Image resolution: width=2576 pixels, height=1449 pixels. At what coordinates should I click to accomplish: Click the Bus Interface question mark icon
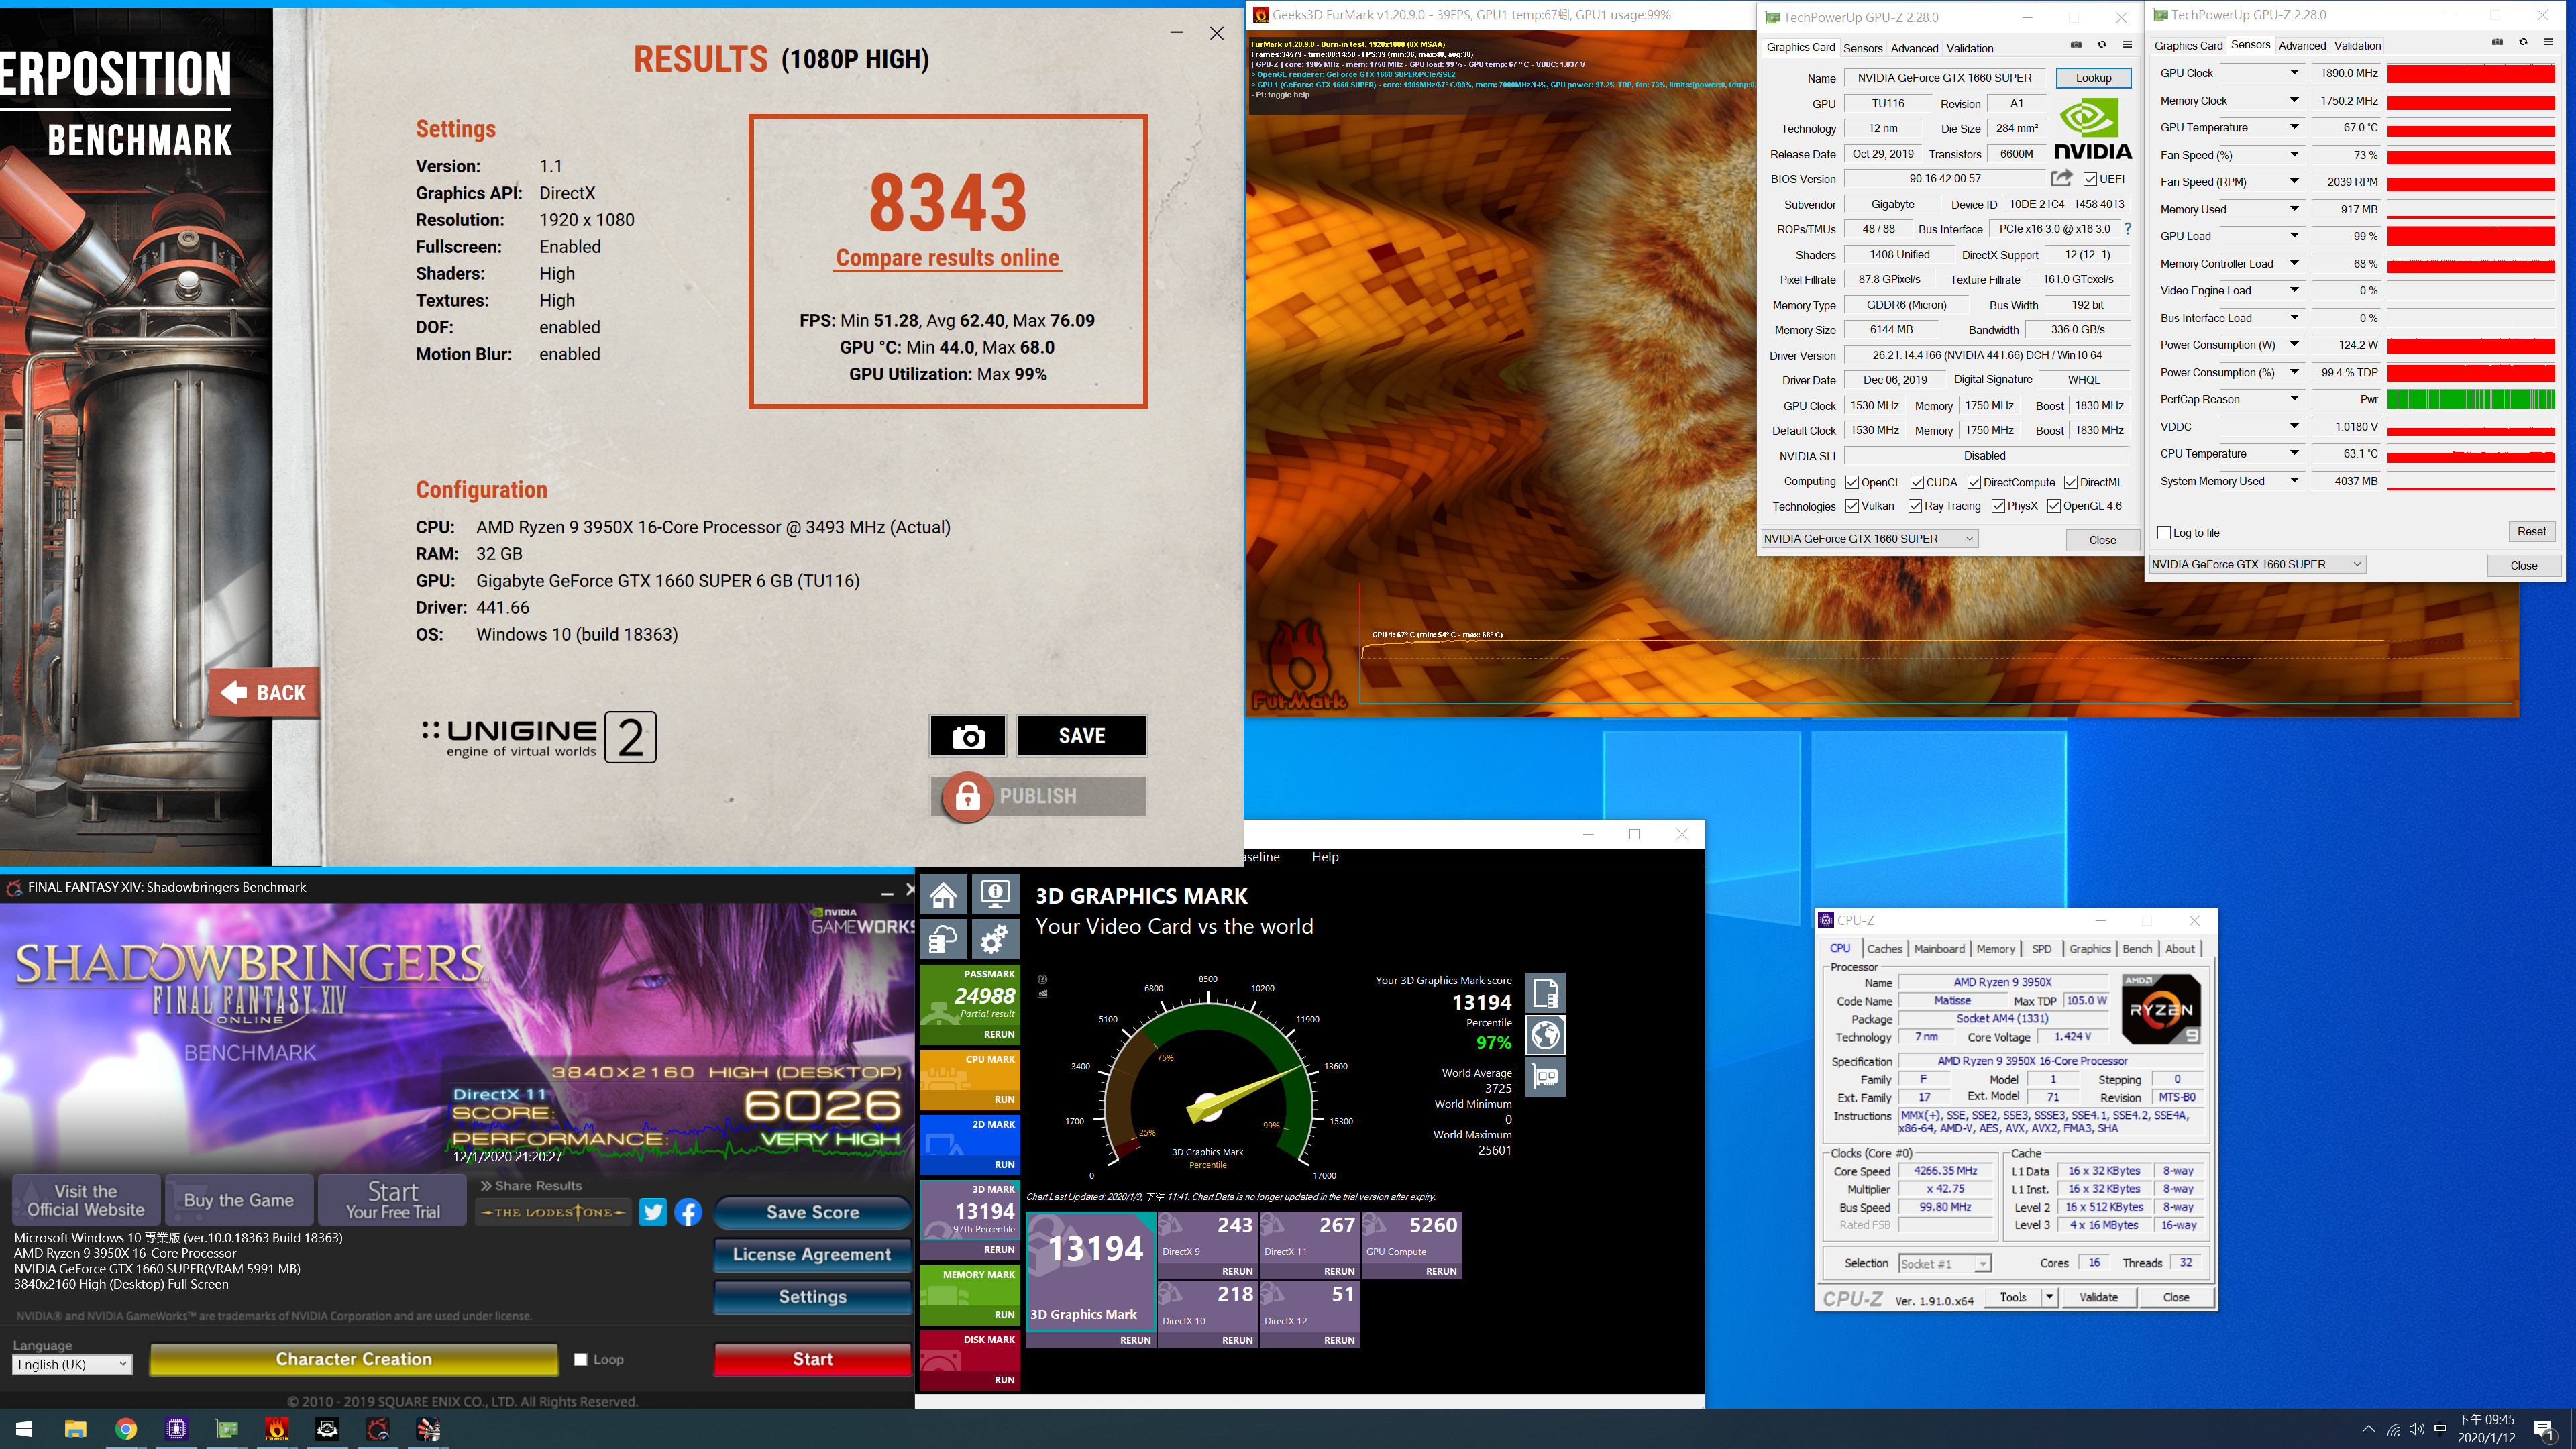tap(2127, 229)
